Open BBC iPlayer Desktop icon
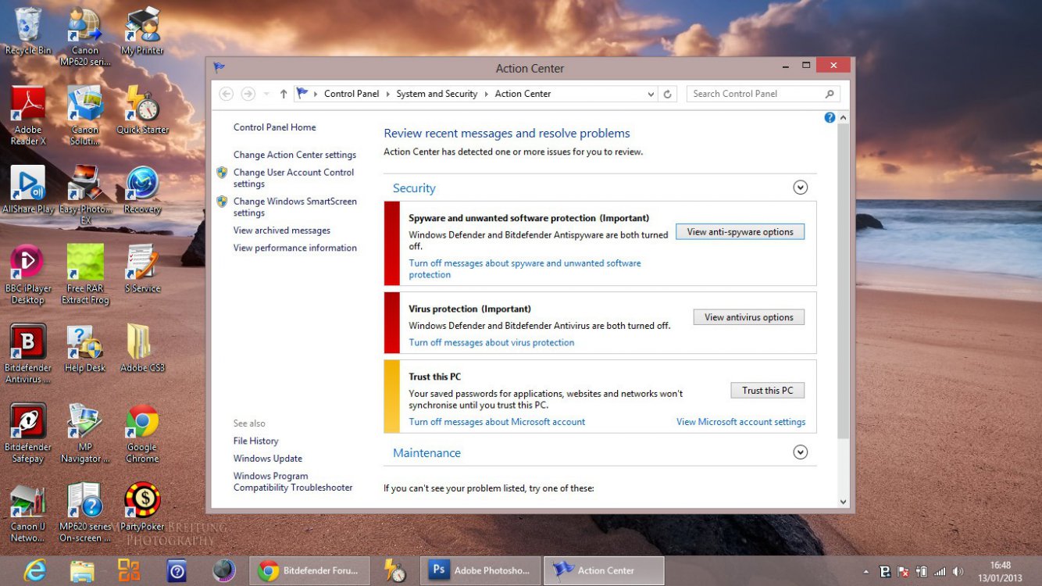 point(28,274)
